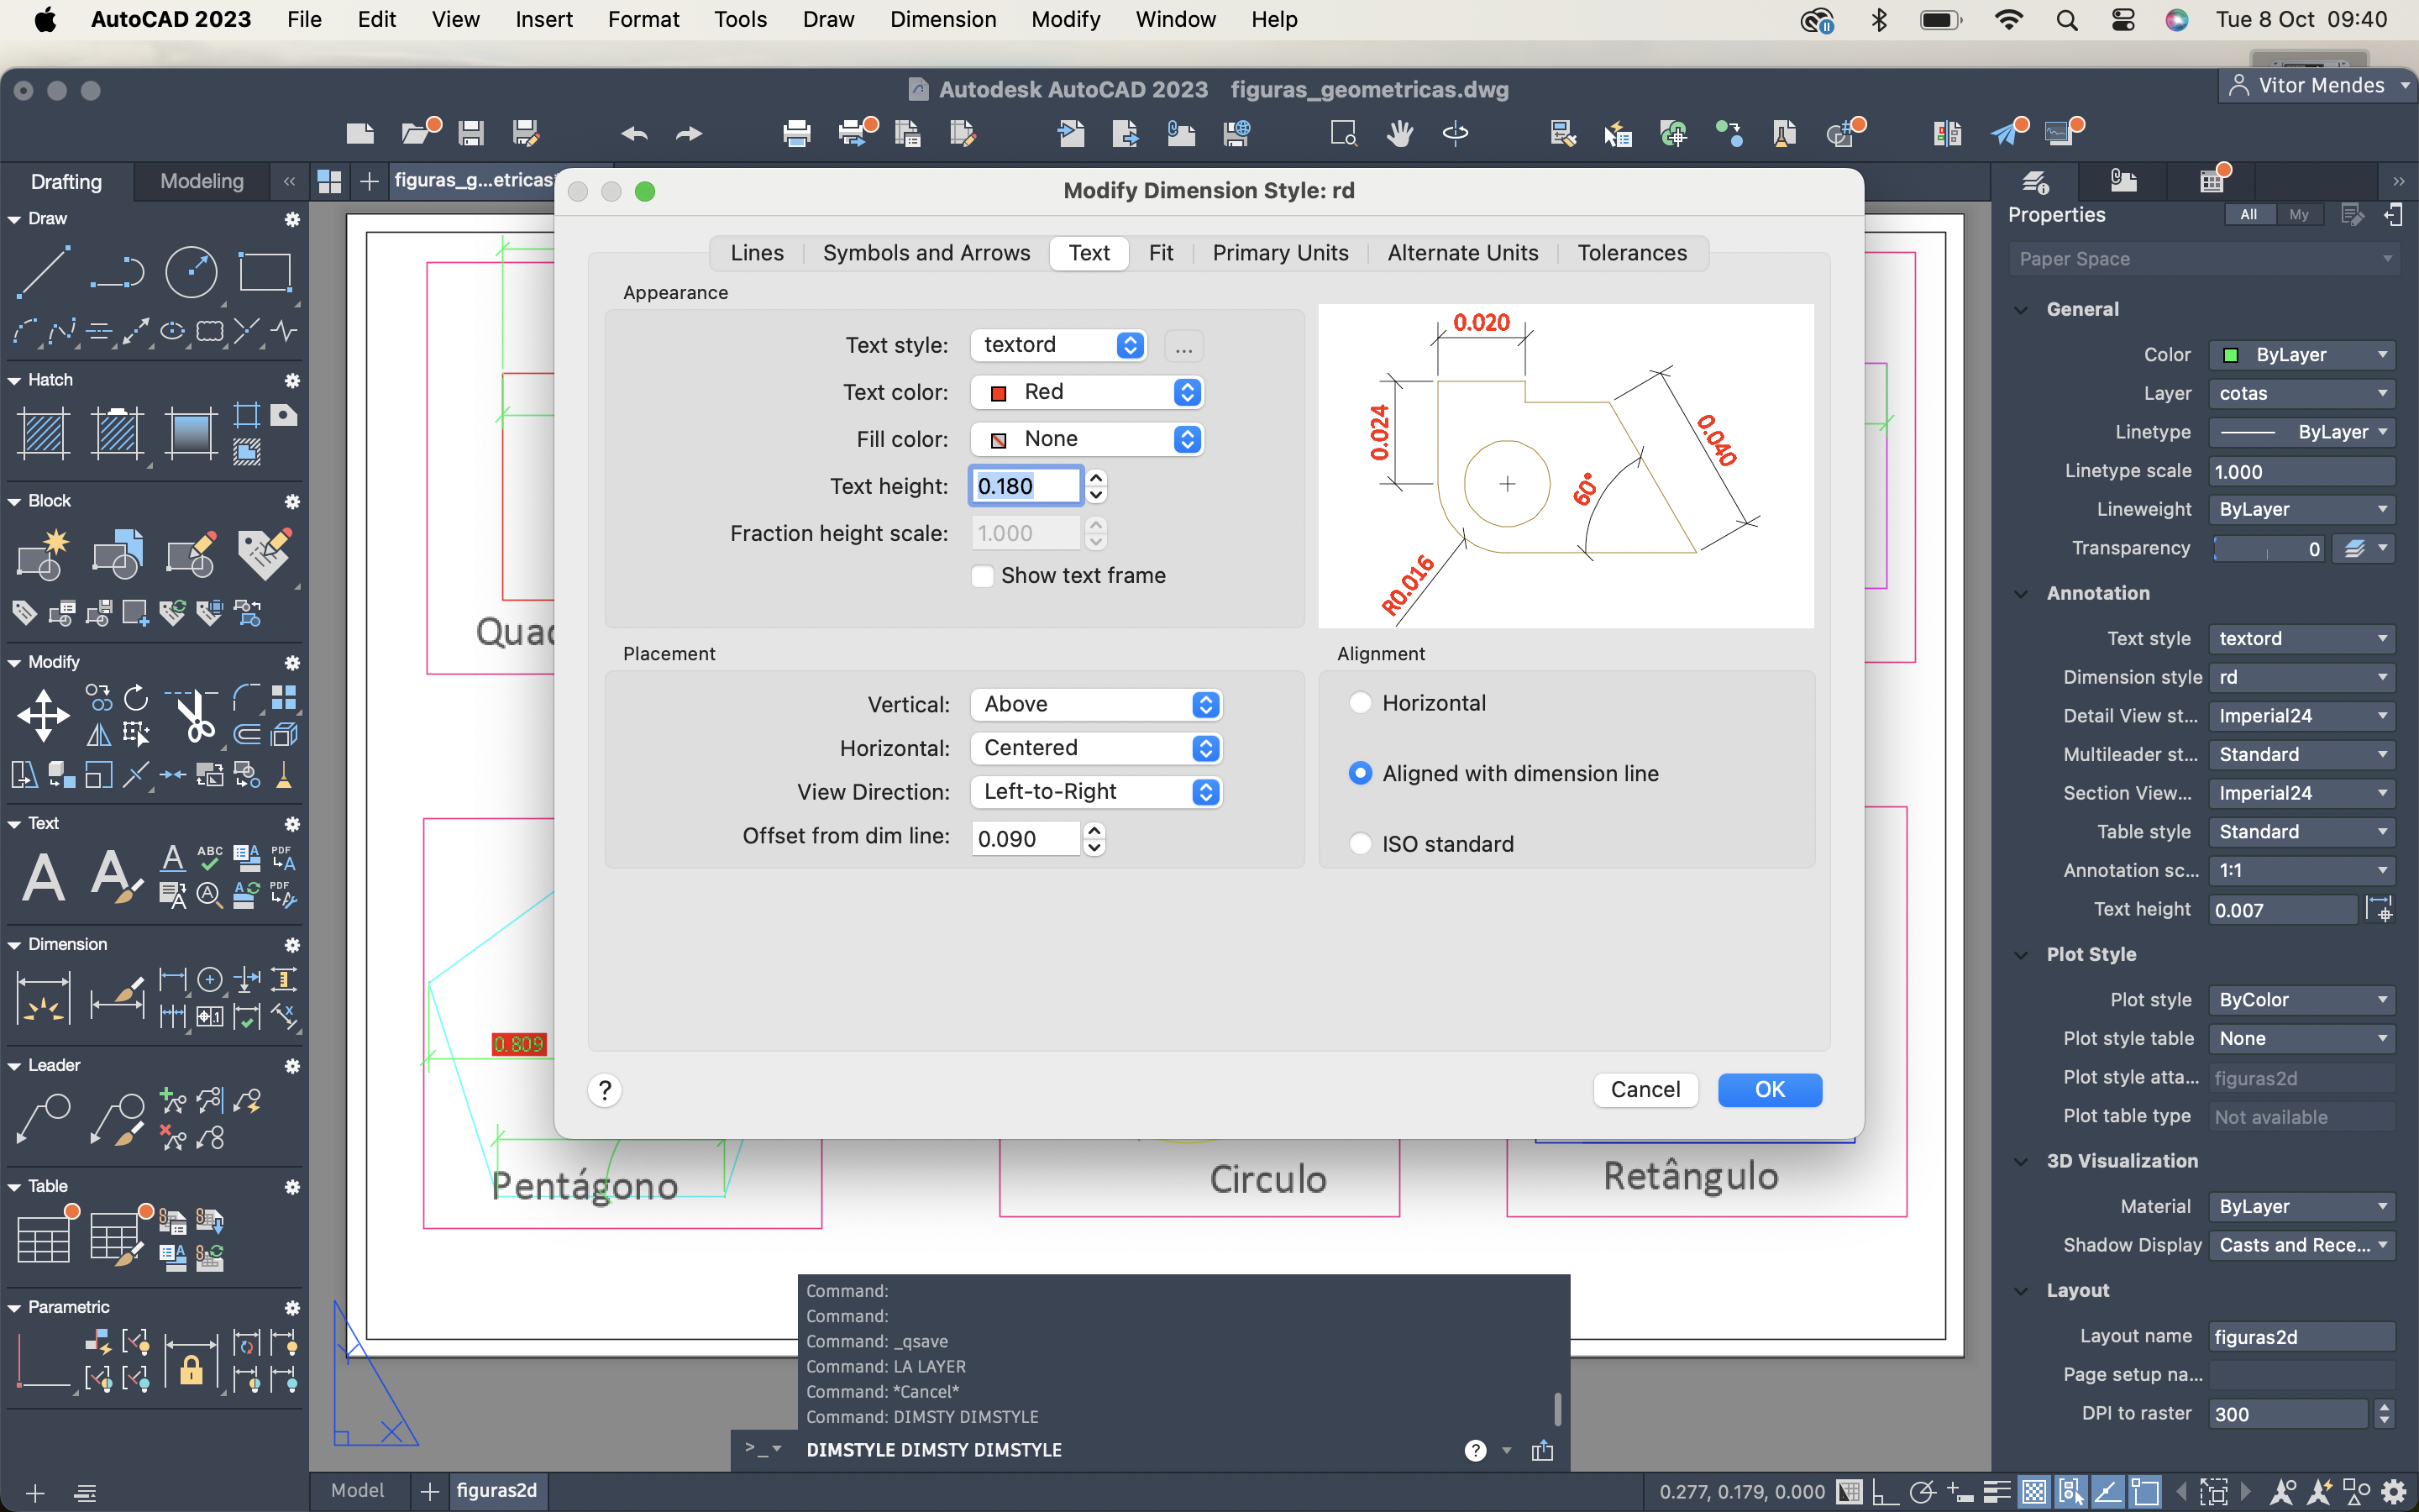Select the Move tool in Modify panel
2419x1512 pixels.
43,716
